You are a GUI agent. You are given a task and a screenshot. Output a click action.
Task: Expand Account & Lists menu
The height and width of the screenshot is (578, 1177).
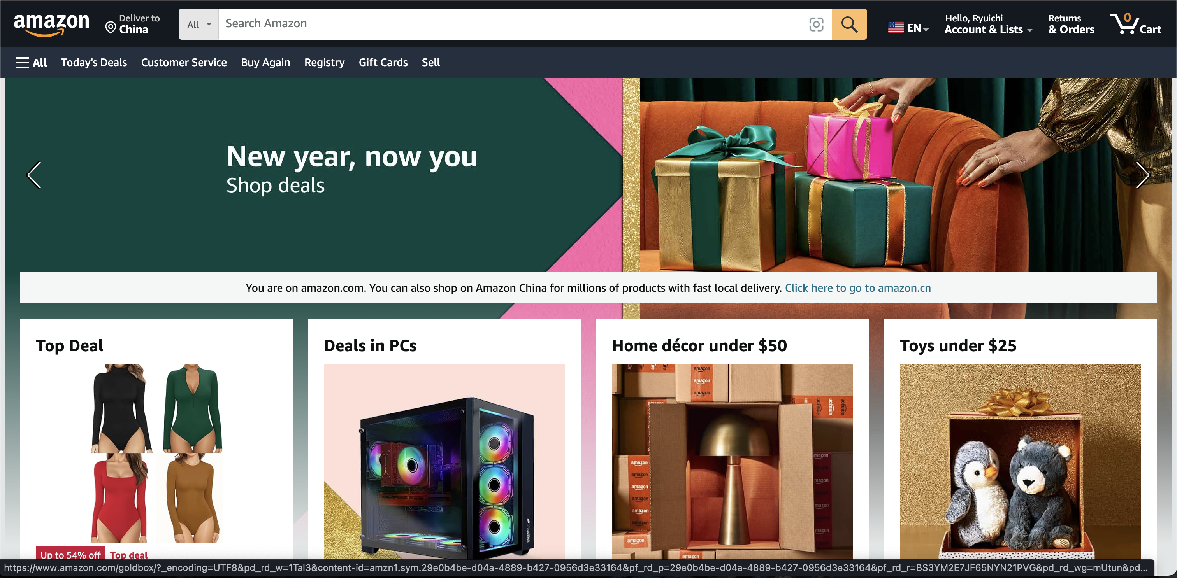click(x=988, y=24)
